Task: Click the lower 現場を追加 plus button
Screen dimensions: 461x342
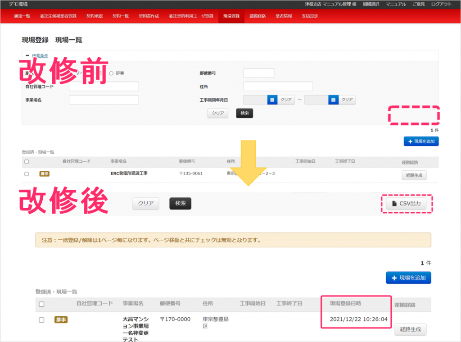Action: point(408,278)
